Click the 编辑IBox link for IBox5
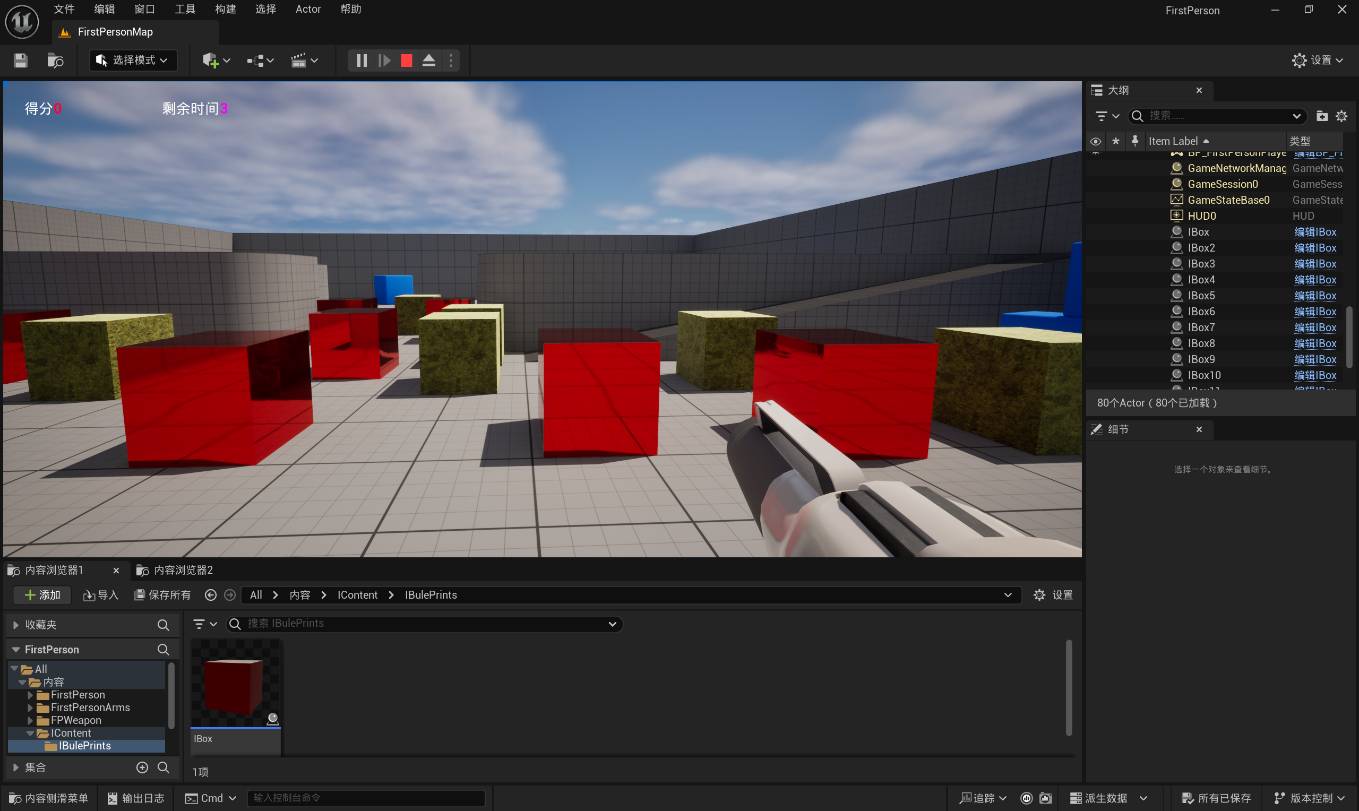This screenshot has width=1359, height=811. tap(1315, 296)
